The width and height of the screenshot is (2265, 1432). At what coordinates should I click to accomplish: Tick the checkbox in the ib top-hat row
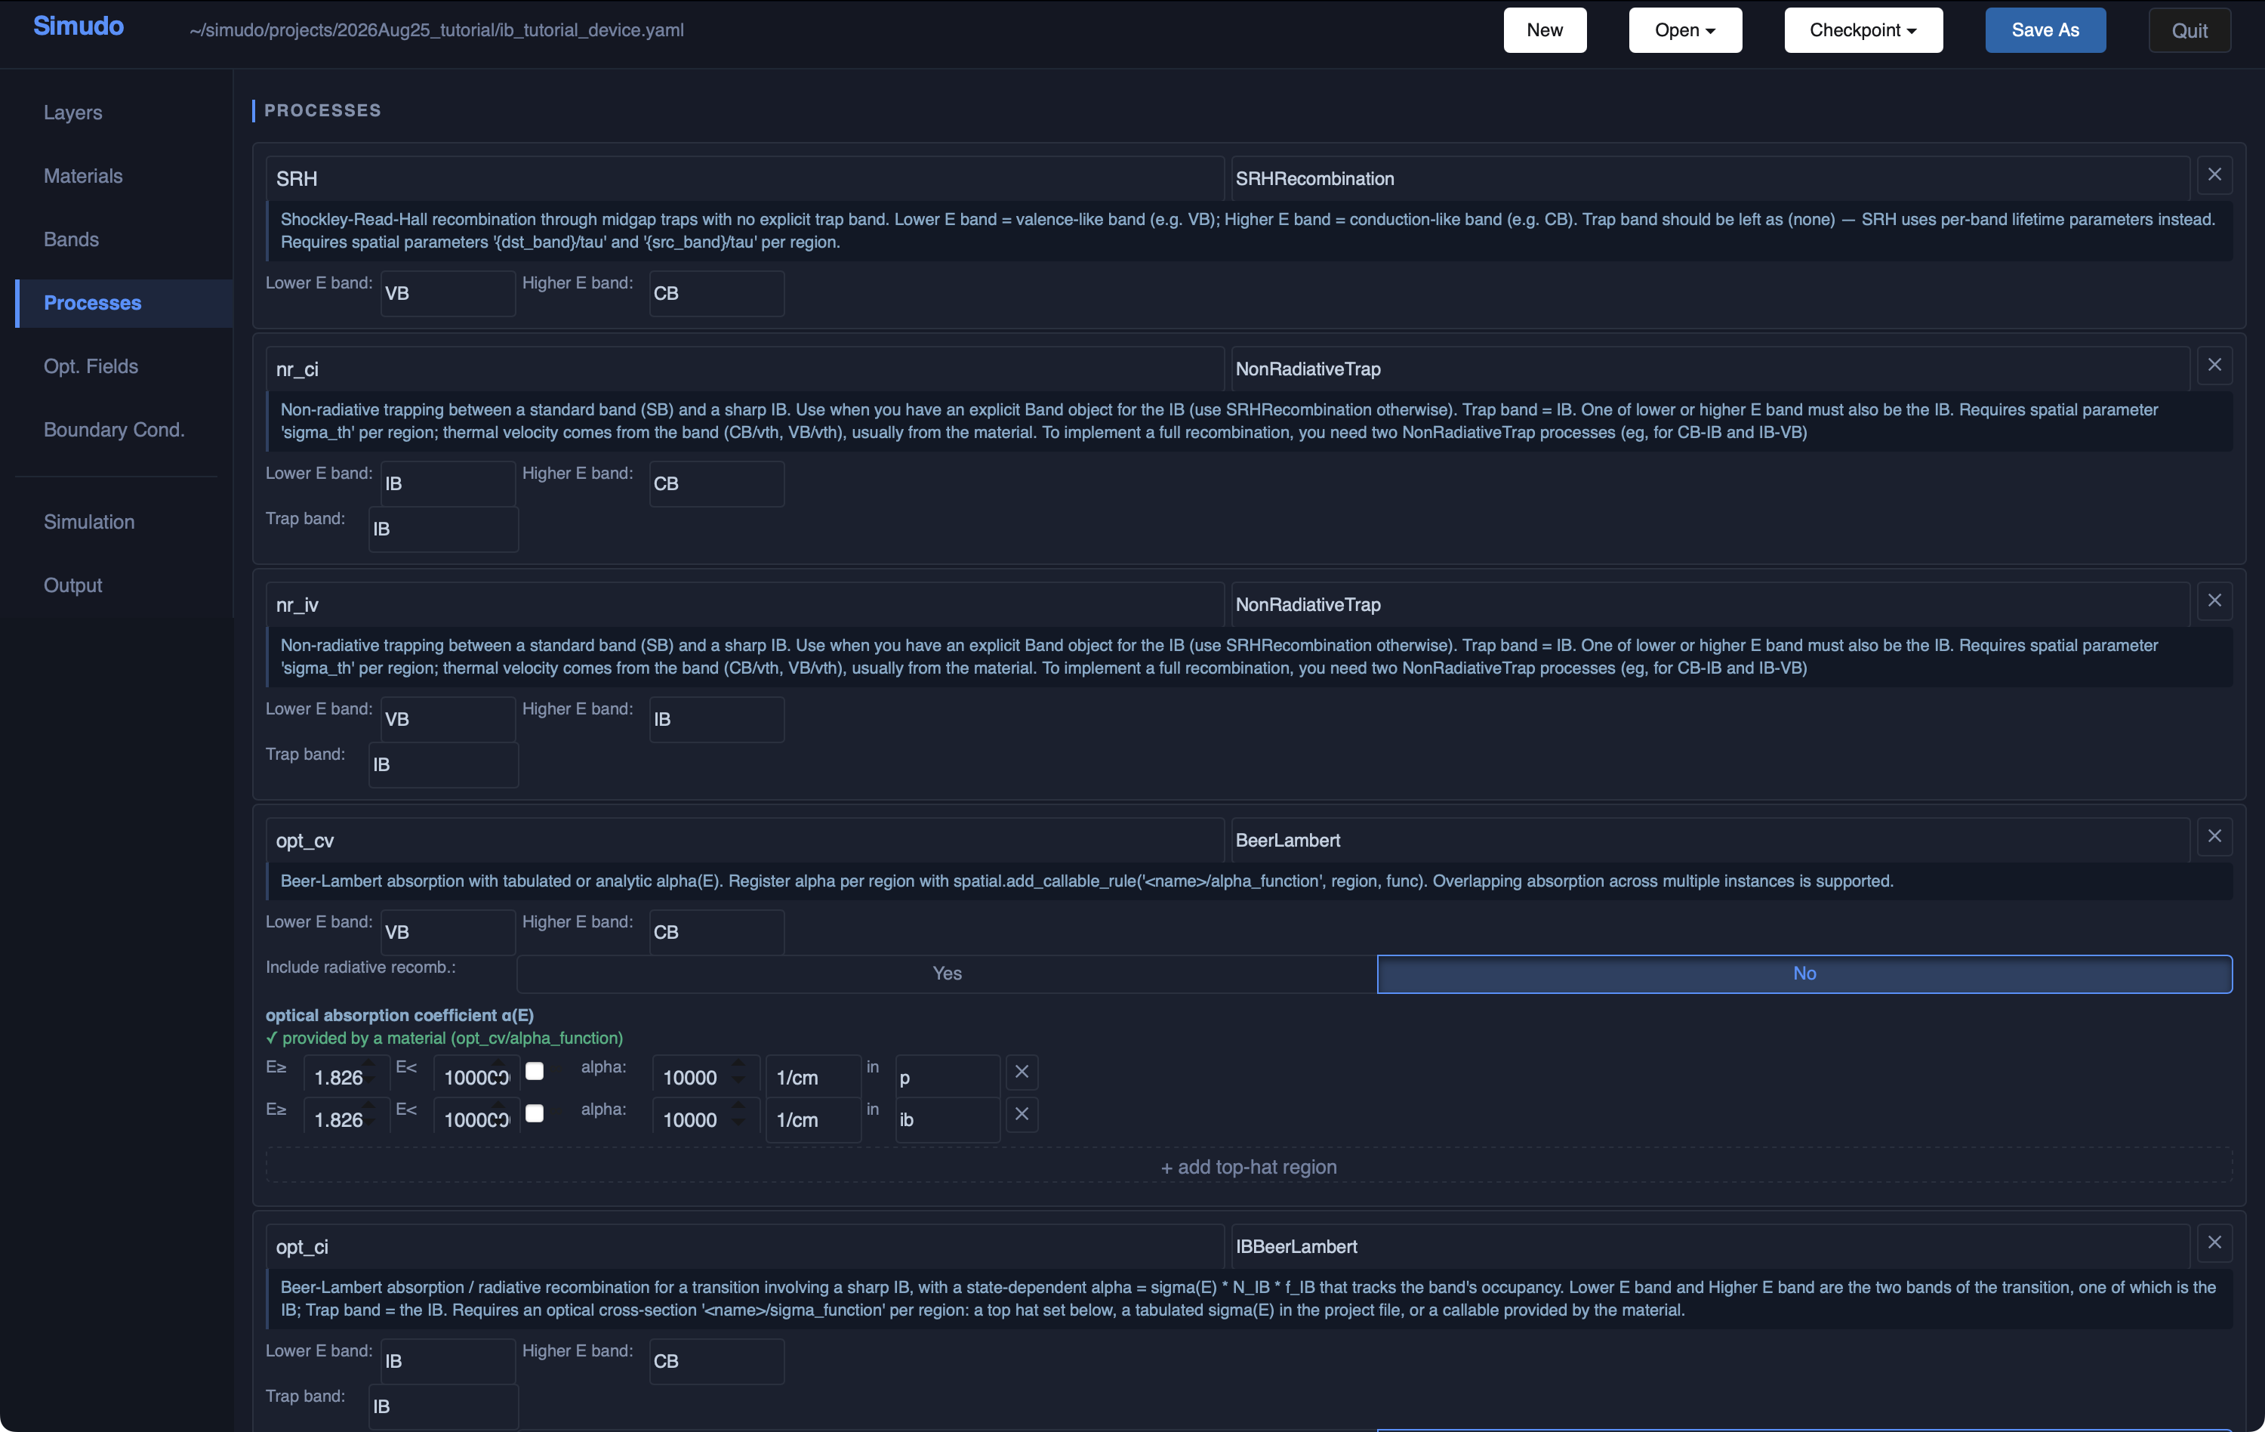535,1113
